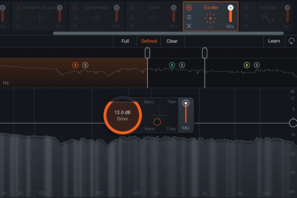Click the Gate waveform icon
The image size is (297, 198).
click(x=154, y=18)
